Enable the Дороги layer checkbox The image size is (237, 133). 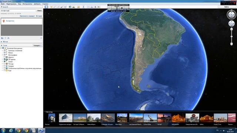(4, 57)
